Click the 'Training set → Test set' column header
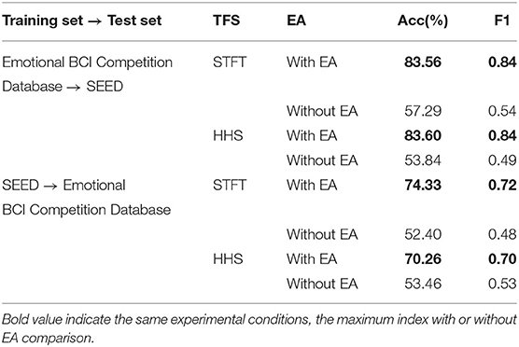 82,21
